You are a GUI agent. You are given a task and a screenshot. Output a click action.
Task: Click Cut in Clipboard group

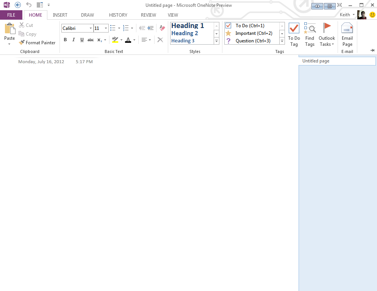tap(26, 25)
